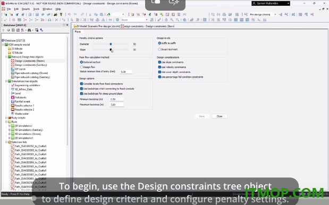Collapse Network Design tree objects group
Viewport: 329px width, 205px height.
coord(6,57)
